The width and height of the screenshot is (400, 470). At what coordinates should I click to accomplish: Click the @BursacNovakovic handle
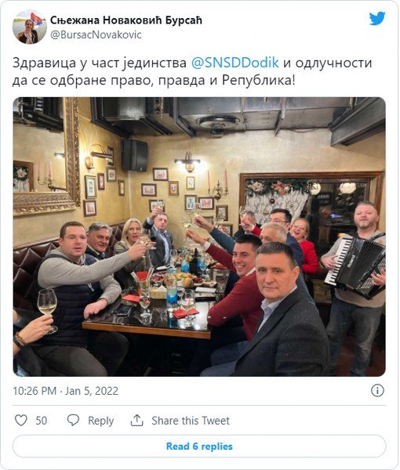pos(96,34)
